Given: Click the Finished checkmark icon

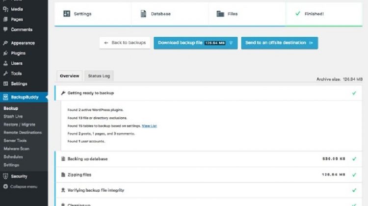Looking at the screenshot, I should click(x=298, y=13).
